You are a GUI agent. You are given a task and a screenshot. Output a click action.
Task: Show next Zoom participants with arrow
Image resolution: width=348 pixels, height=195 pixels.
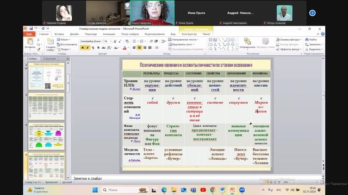(x=312, y=13)
